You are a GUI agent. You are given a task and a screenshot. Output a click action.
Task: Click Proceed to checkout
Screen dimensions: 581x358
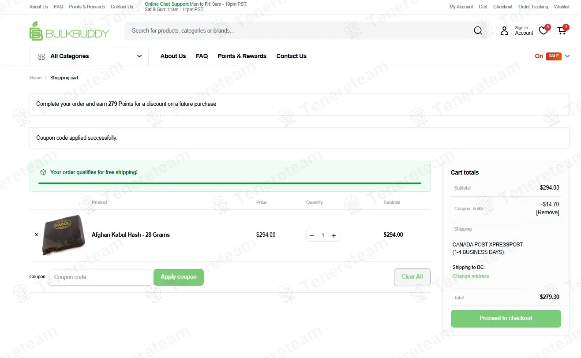(506, 318)
